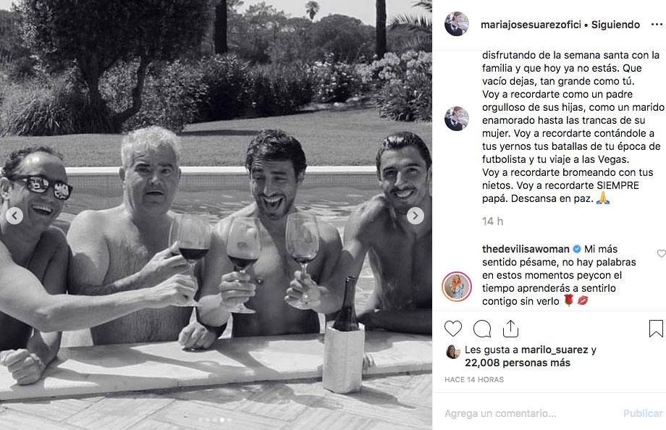Save post with bookmark icon
This screenshot has height=430, width=666.
656,329
